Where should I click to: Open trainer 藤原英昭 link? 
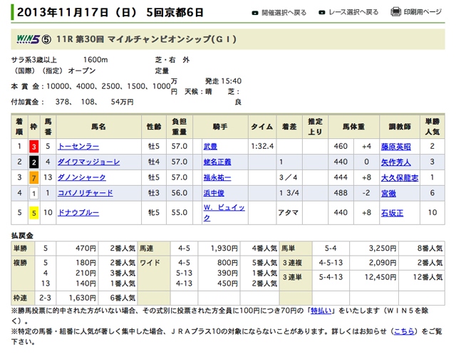tap(396, 147)
